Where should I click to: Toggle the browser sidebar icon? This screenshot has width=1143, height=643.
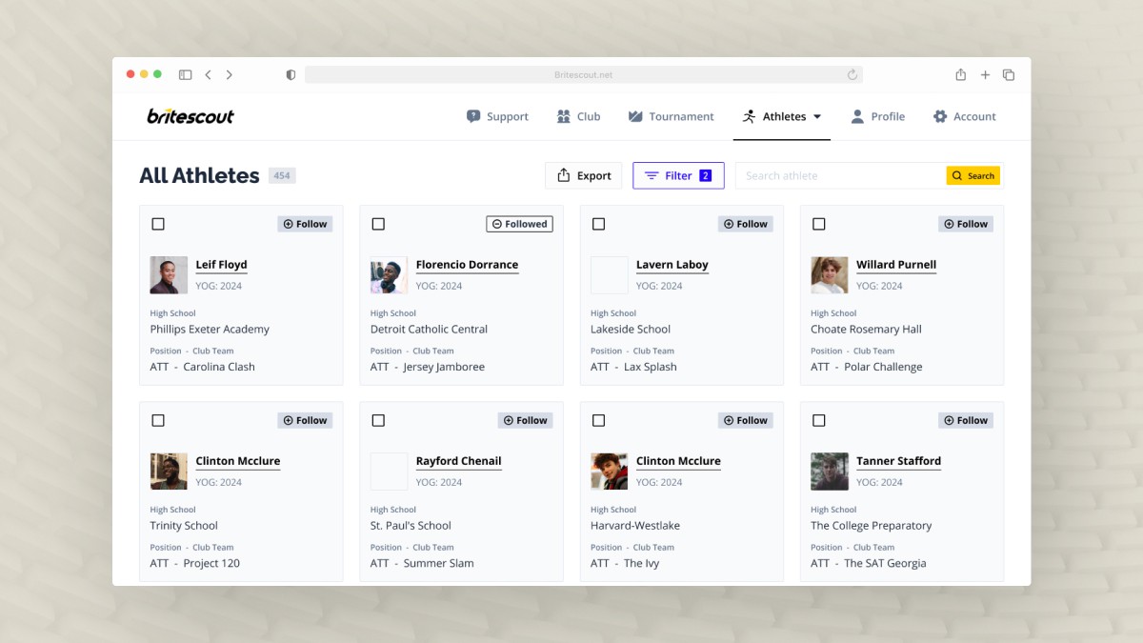click(x=186, y=74)
